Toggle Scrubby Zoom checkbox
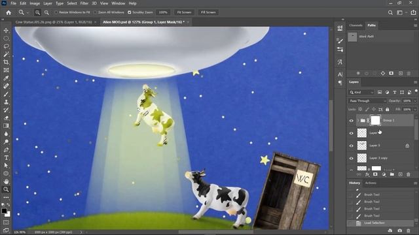Image resolution: width=419 pixels, height=235 pixels. click(x=130, y=12)
